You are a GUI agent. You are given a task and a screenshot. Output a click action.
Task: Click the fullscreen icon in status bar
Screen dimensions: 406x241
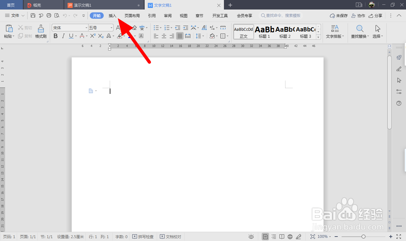(x=399, y=237)
